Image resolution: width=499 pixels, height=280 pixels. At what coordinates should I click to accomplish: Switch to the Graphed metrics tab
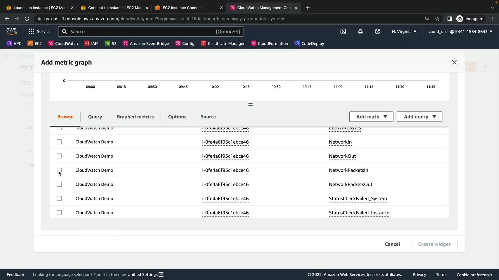click(x=135, y=117)
